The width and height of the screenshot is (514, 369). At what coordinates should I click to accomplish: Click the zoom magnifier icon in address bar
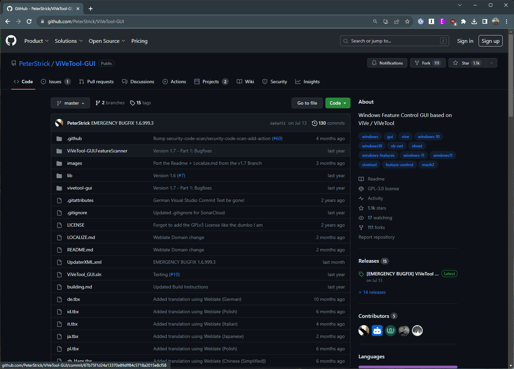[x=375, y=21]
